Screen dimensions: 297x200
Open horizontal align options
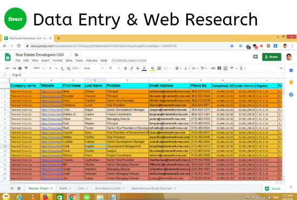click(x=178, y=68)
